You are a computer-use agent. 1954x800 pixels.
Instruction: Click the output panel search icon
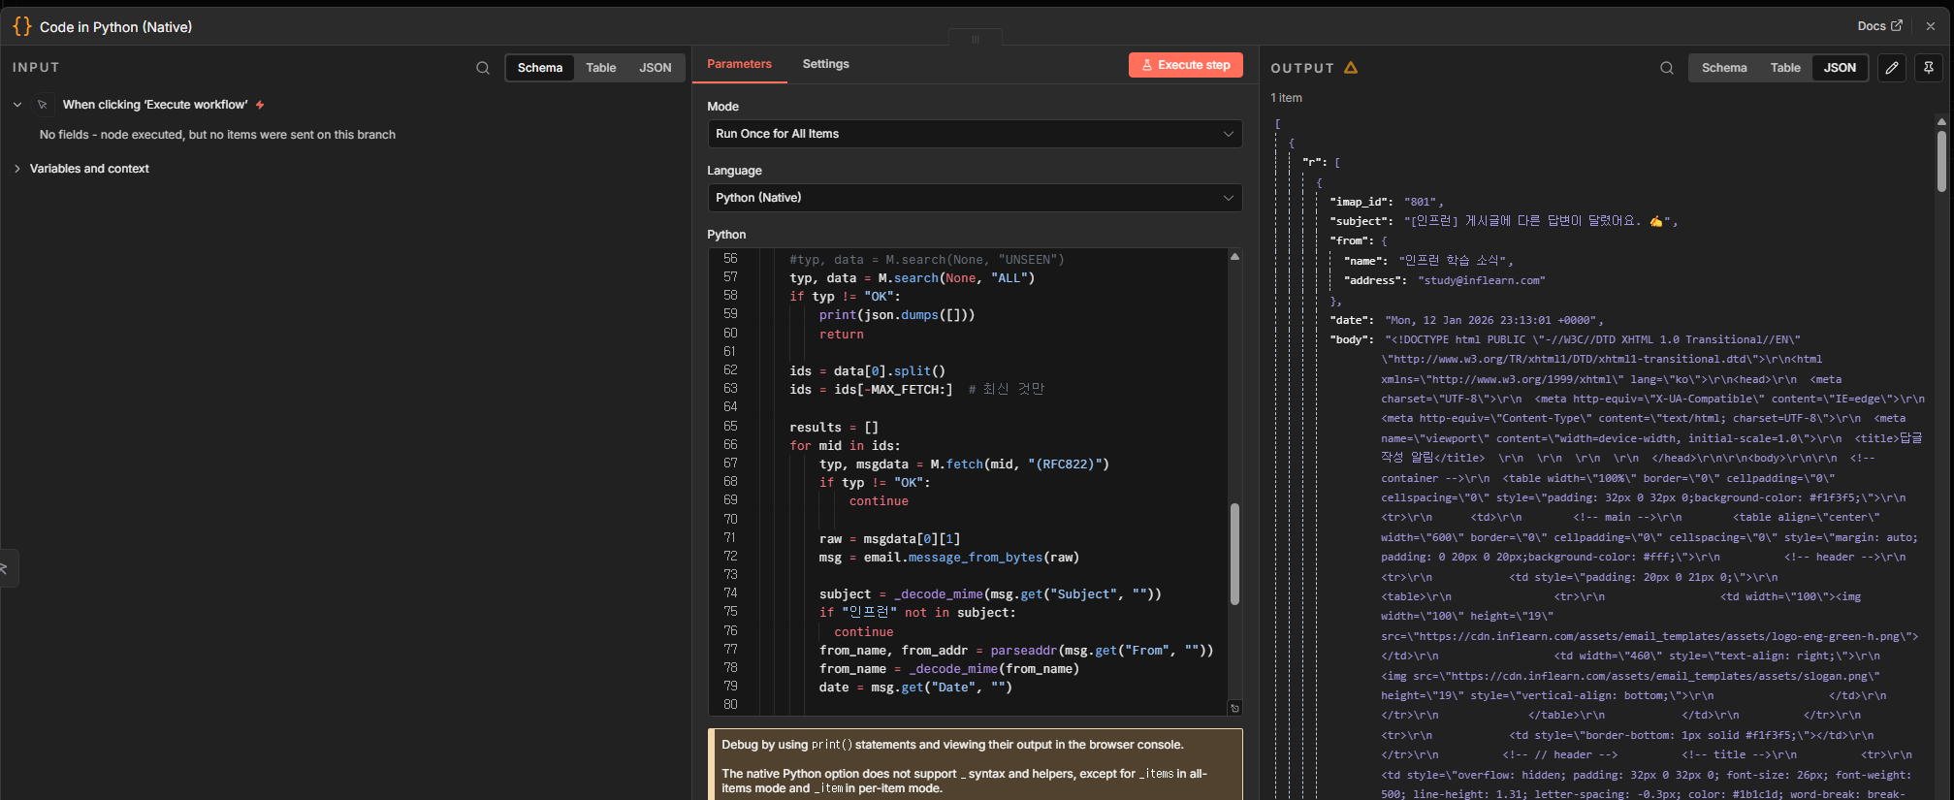point(1666,68)
